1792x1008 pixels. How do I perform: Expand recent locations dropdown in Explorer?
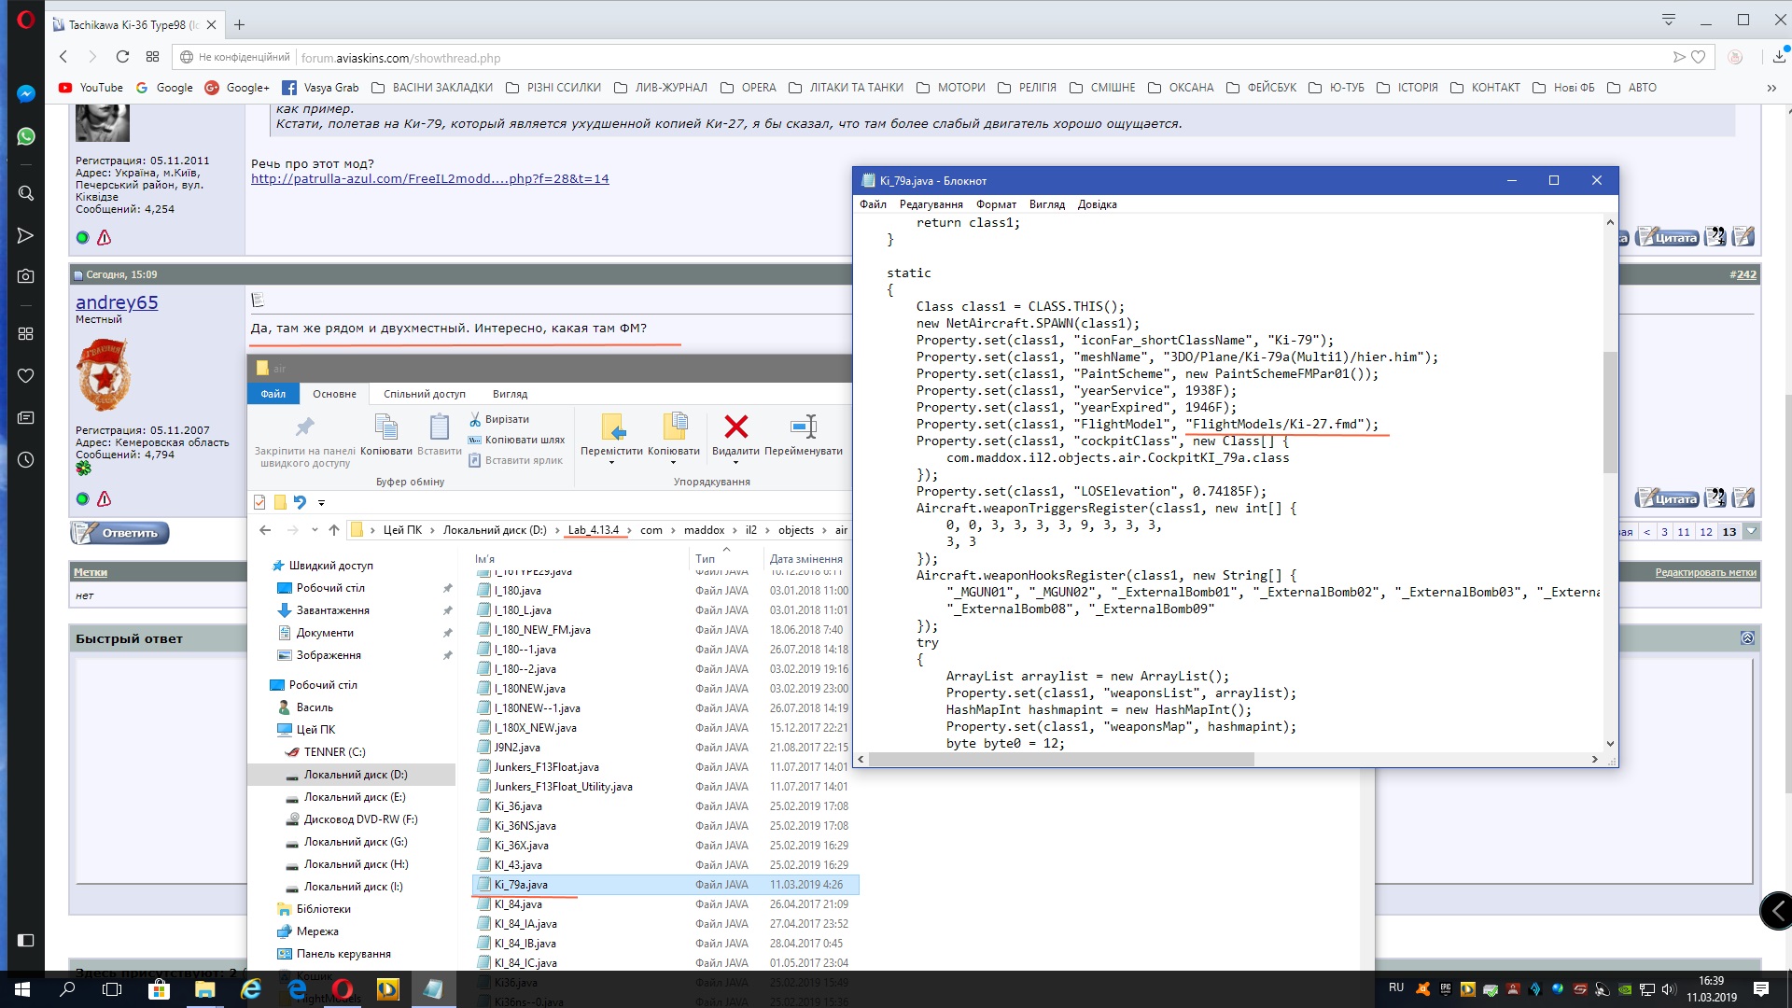(315, 530)
